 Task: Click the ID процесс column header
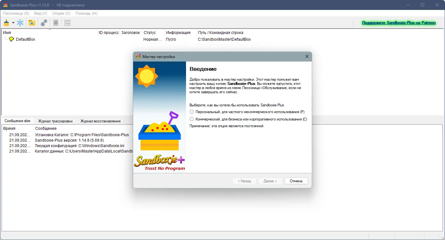[x=109, y=33]
